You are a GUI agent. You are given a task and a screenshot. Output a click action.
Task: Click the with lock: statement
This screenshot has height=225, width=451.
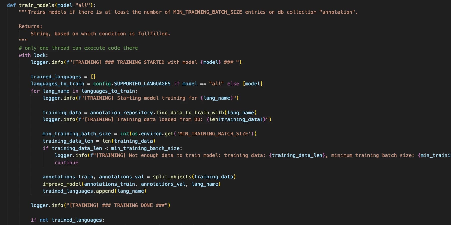33,55
